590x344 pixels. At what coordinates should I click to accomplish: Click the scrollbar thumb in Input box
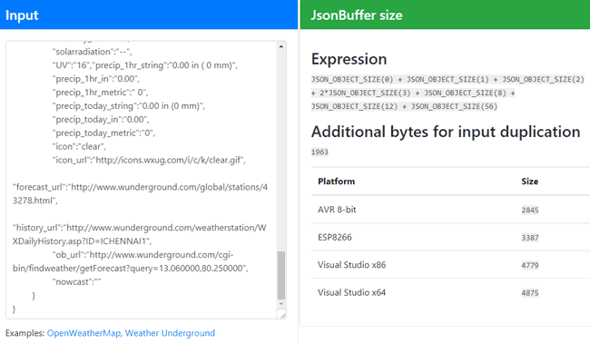[281, 275]
